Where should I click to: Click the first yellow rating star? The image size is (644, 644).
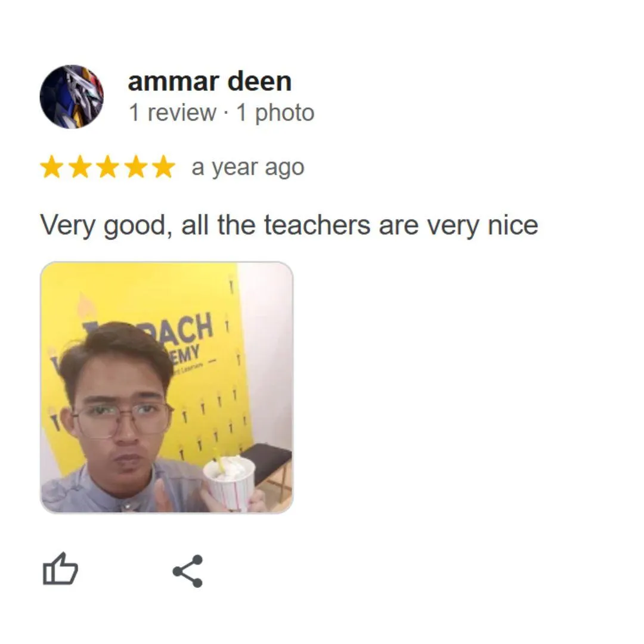(x=52, y=166)
